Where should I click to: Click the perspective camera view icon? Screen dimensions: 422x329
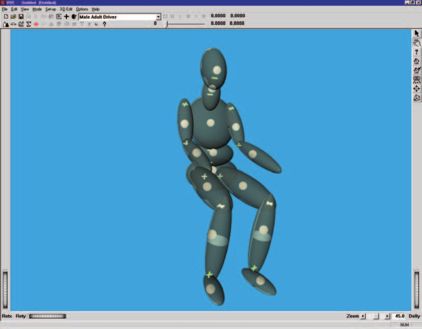pyautogui.click(x=417, y=98)
